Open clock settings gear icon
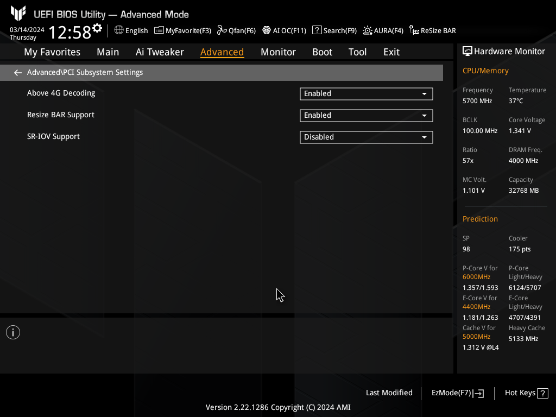Image resolution: width=556 pixels, height=417 pixels. click(x=97, y=28)
